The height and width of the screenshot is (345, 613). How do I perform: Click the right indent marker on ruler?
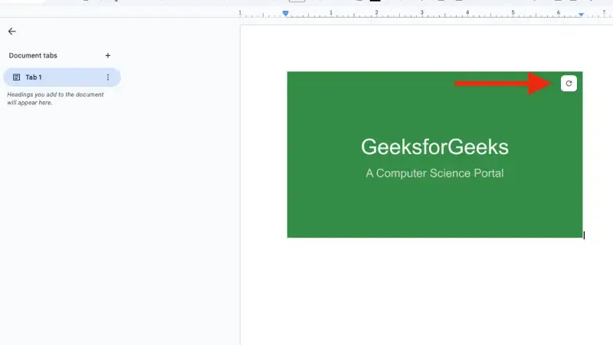click(x=582, y=15)
